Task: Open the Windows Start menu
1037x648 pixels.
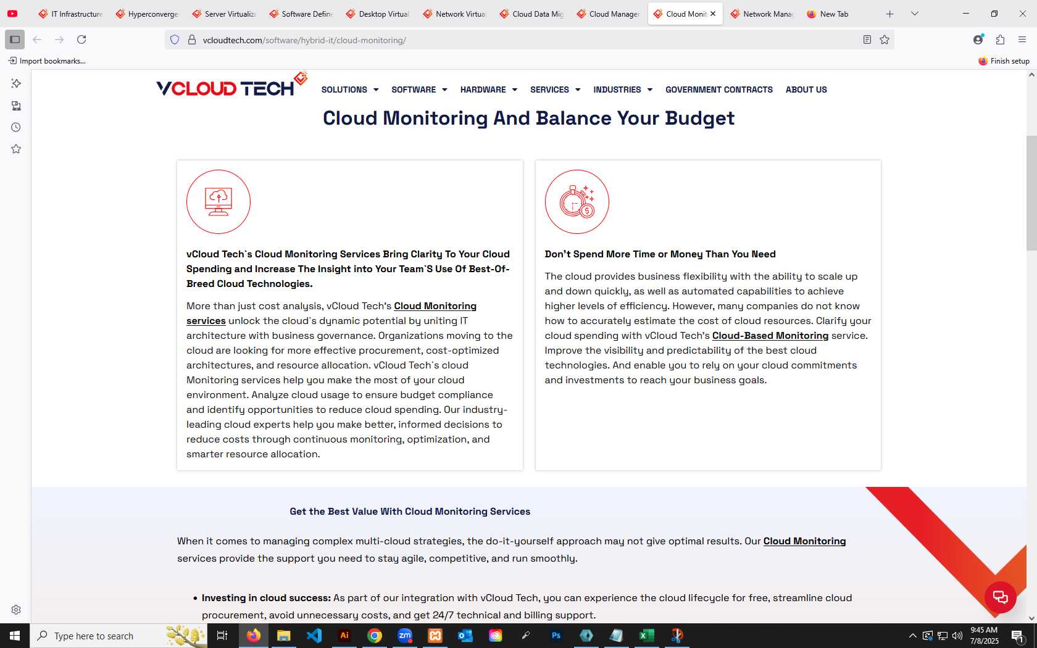Action: pos(15,636)
